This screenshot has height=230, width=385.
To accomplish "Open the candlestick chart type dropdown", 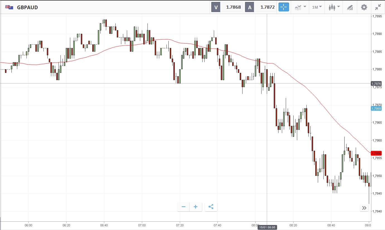I will coord(334,7).
